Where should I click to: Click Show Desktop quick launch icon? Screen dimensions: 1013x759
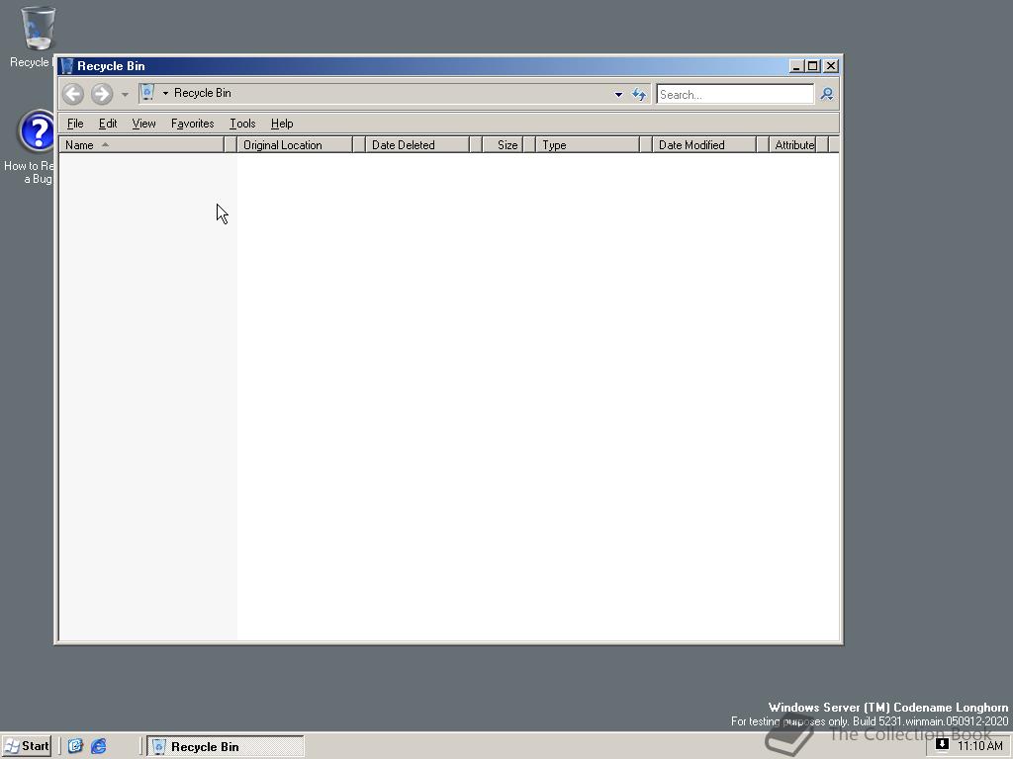[75, 746]
